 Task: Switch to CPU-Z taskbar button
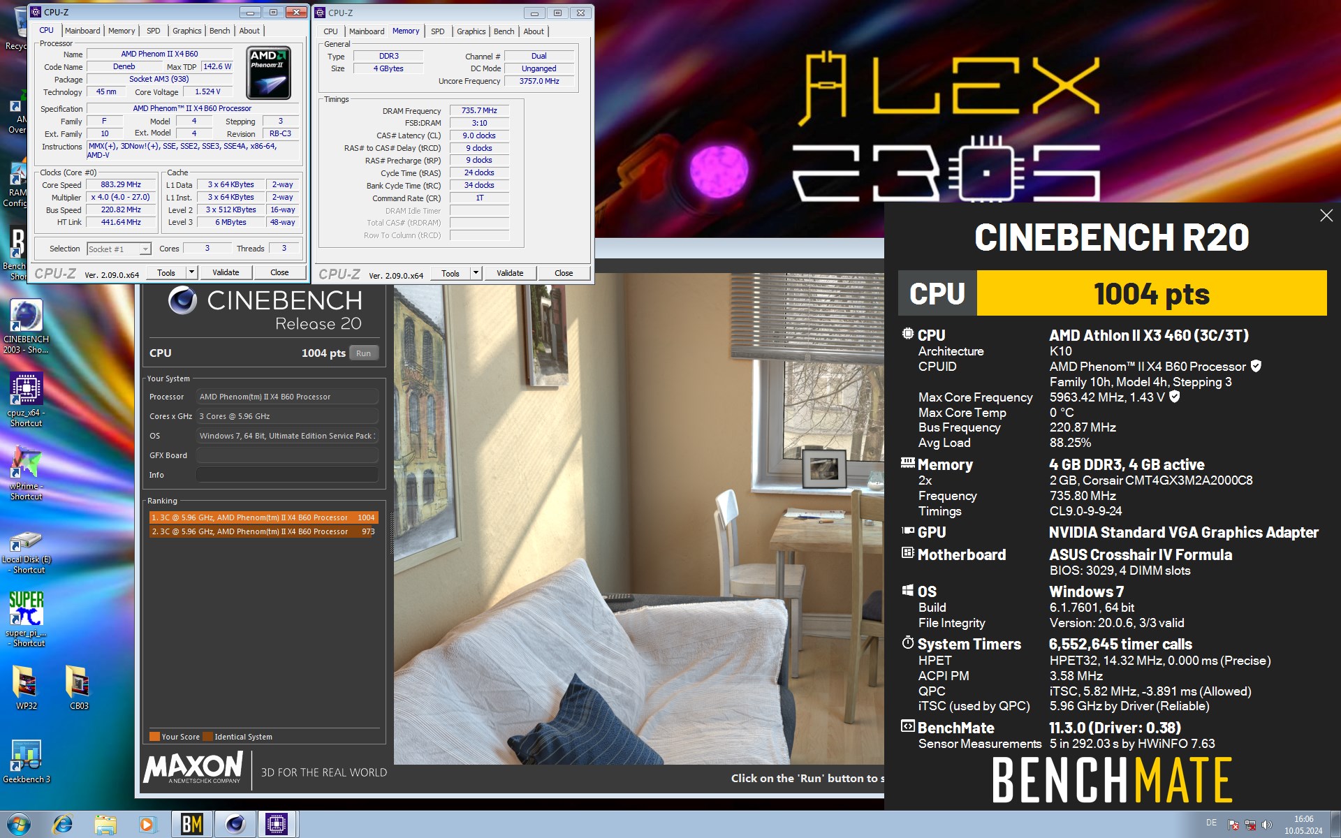coord(277,825)
